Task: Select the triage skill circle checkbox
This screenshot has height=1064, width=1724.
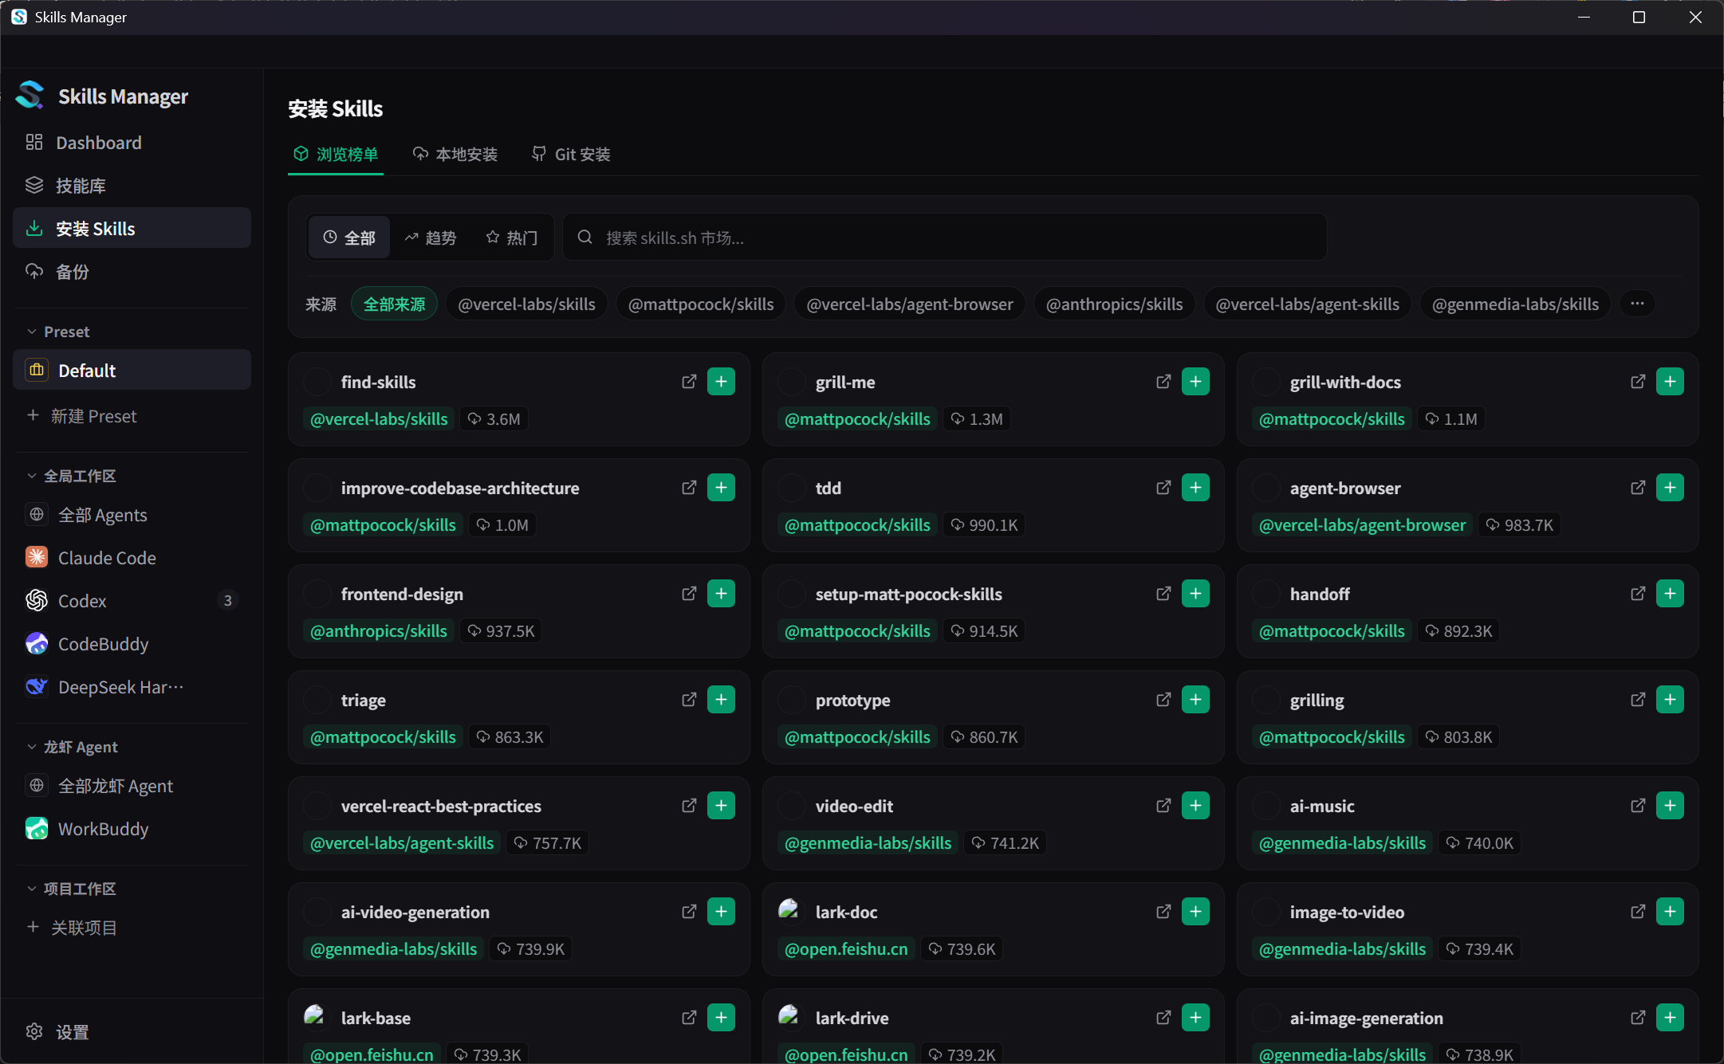Action: pos(317,700)
